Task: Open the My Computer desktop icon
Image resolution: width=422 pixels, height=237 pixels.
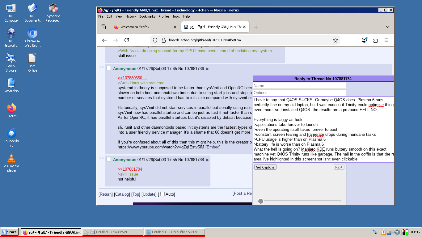Action: coord(11,13)
